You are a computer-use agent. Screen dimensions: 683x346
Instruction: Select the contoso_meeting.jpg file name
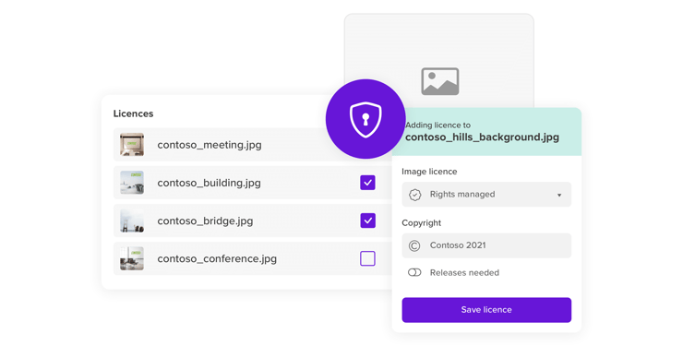(210, 145)
